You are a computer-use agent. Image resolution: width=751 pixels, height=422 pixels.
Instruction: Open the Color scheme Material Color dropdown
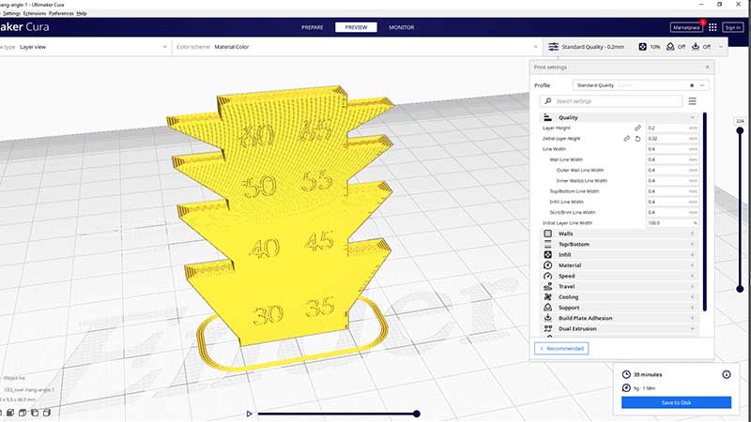point(358,47)
